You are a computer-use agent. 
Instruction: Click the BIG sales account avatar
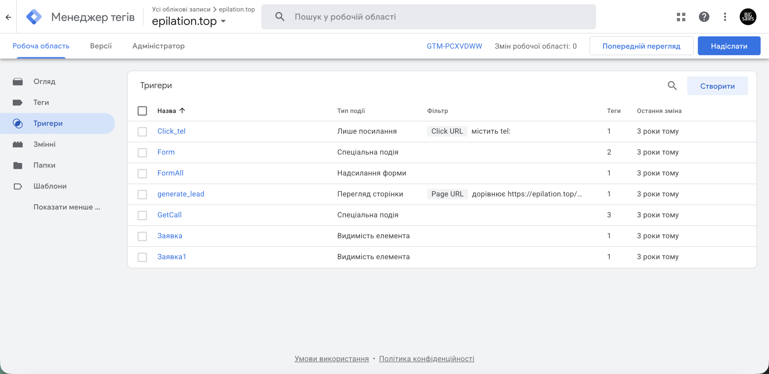coord(748,17)
